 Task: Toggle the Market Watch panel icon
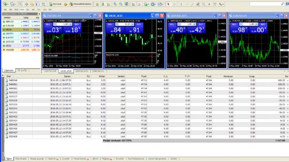[21, 4]
